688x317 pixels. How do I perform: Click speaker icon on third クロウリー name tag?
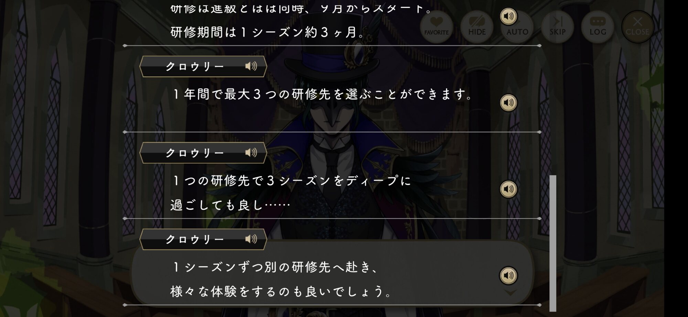(x=251, y=239)
